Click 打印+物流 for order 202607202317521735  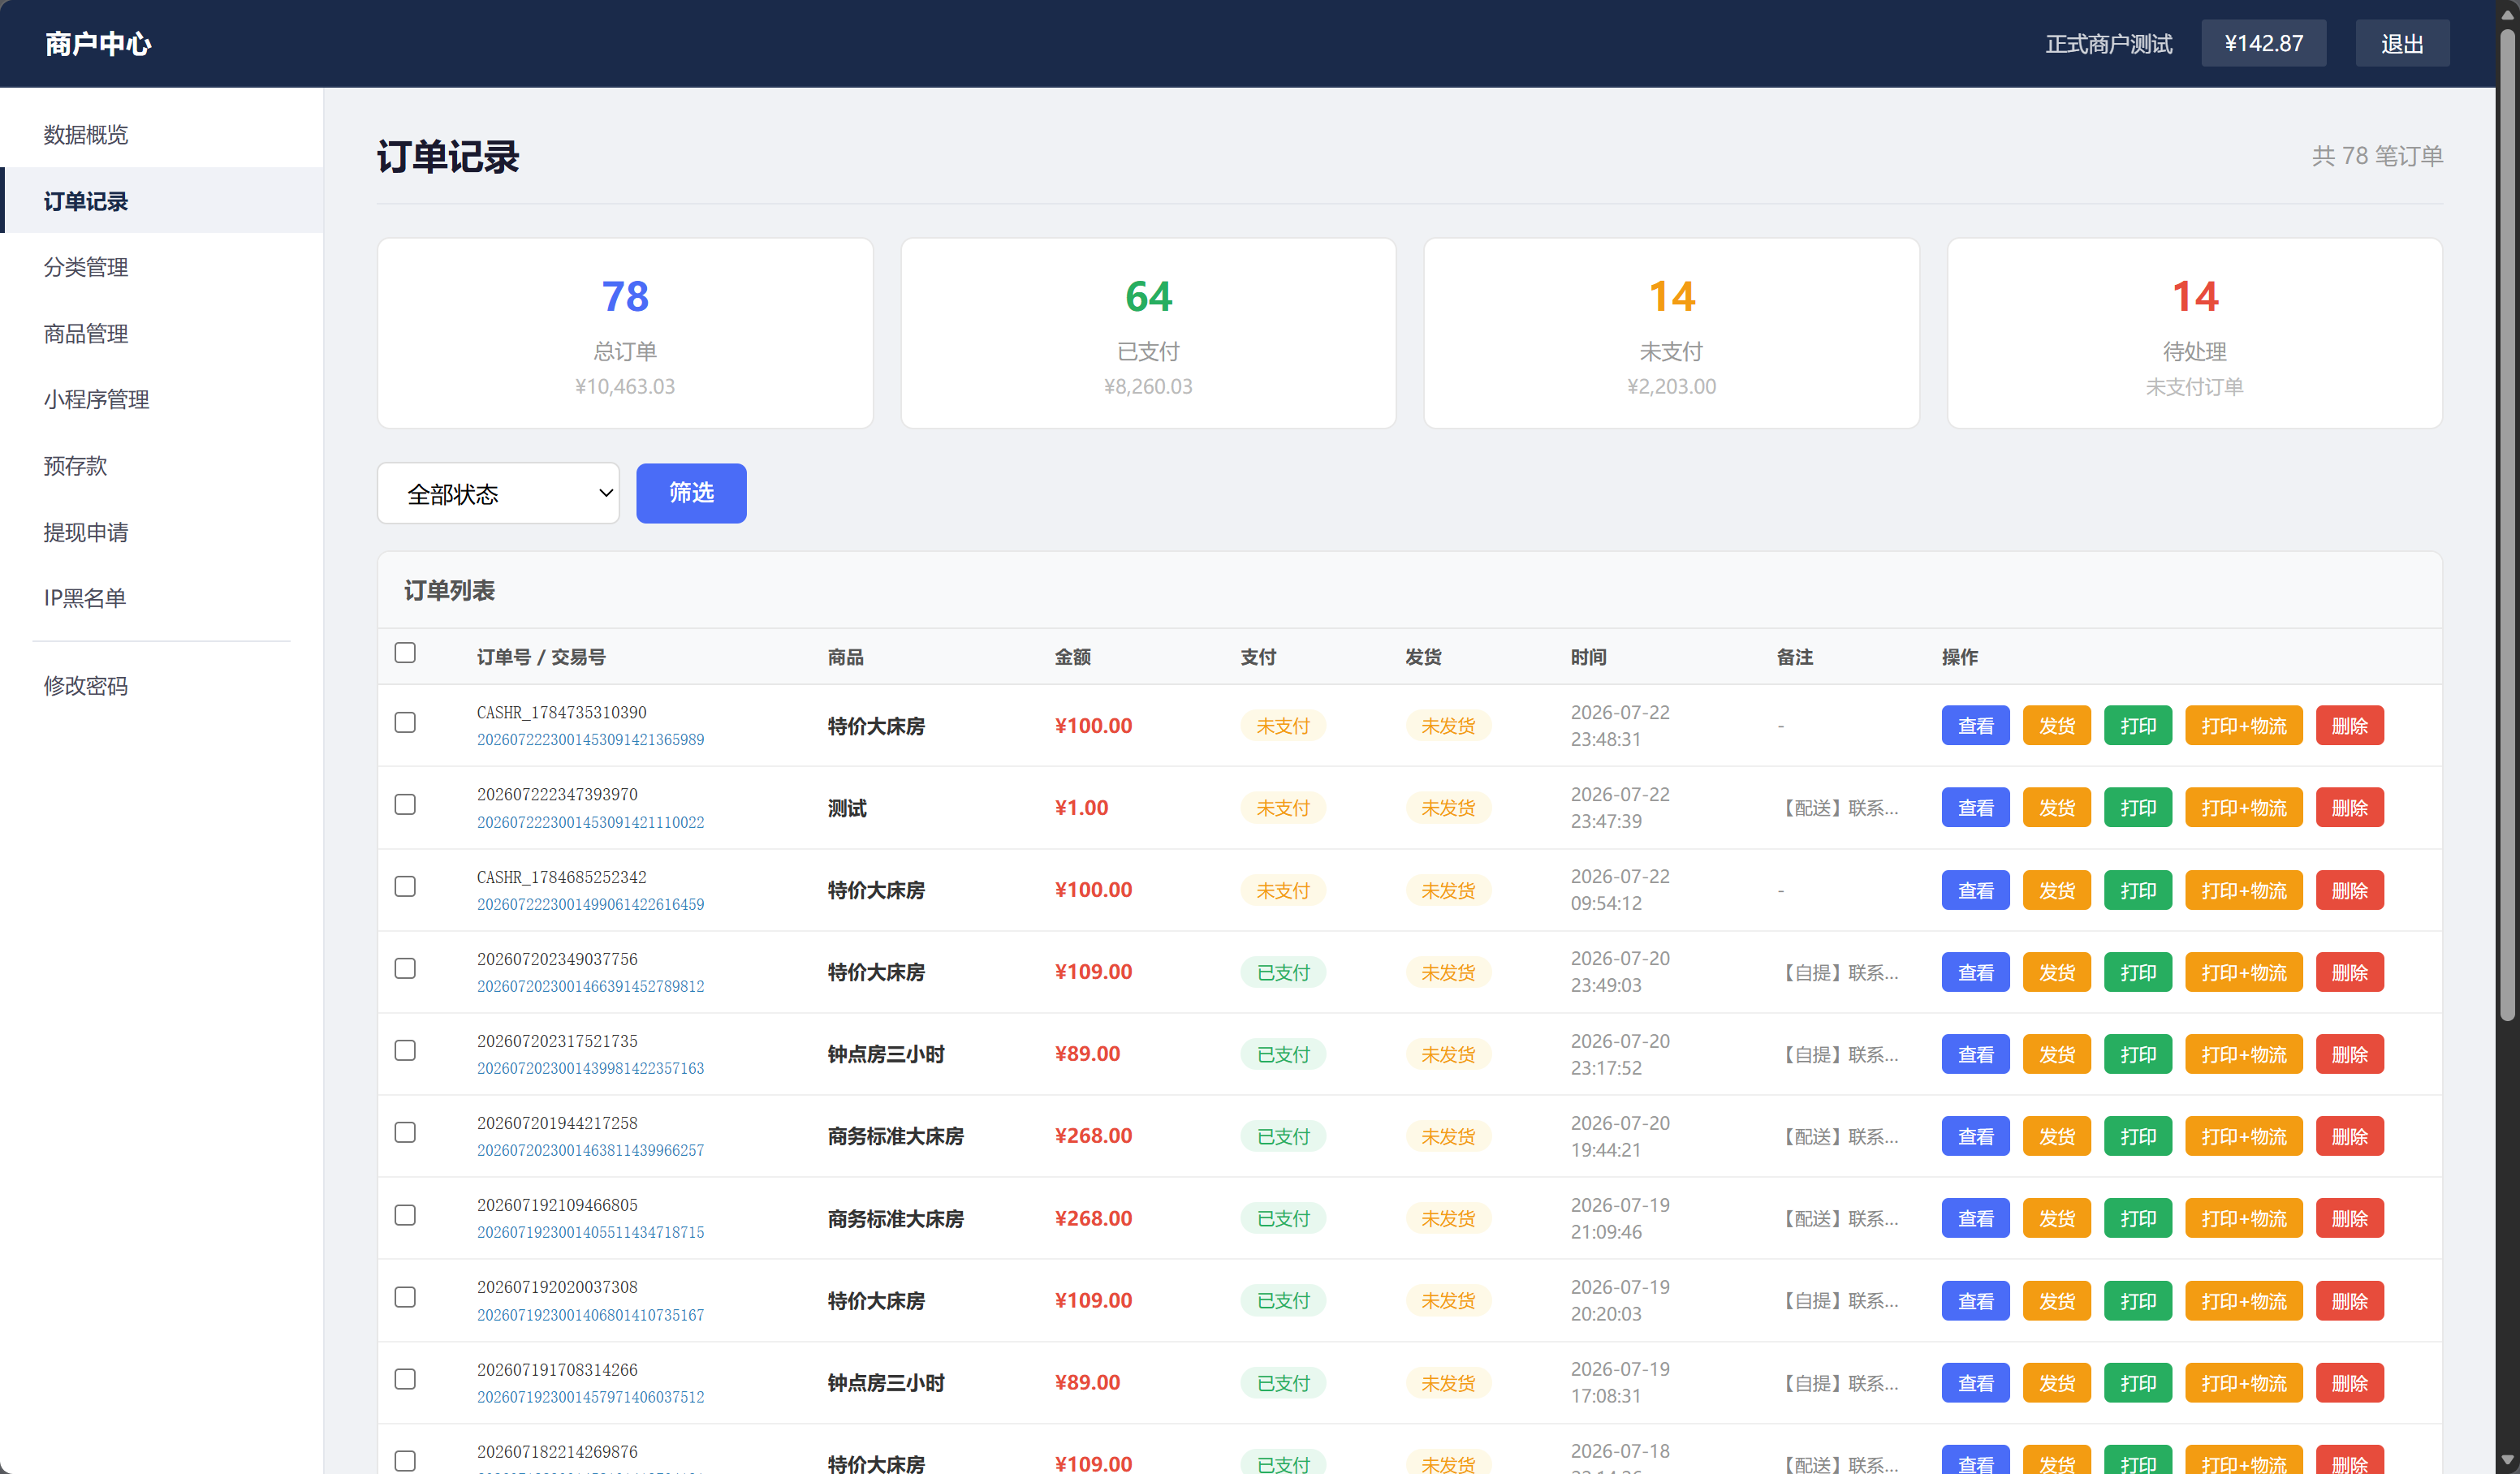2243,1055
